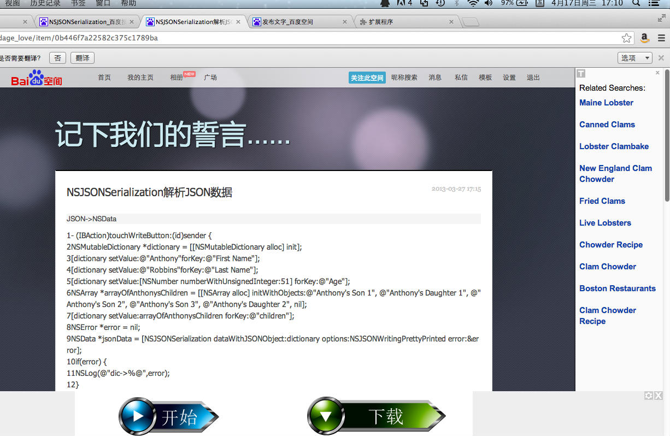Click the Live Lobsters link

605,223
